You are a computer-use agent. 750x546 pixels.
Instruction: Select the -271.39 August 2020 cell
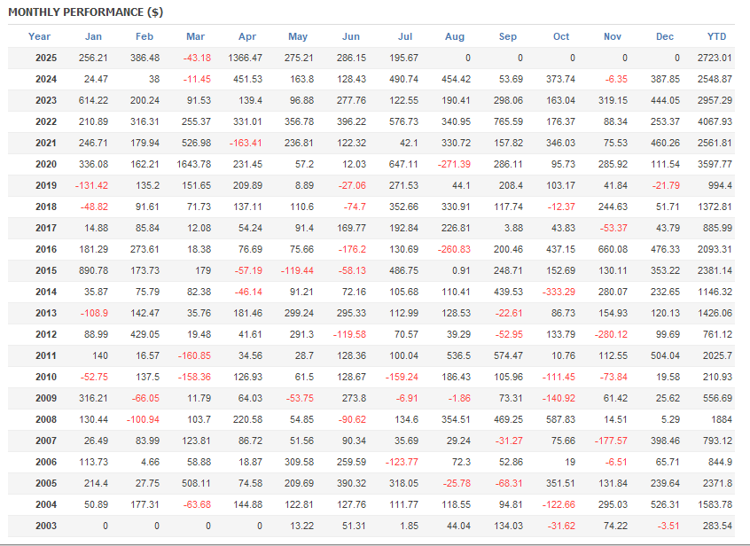[x=454, y=164]
